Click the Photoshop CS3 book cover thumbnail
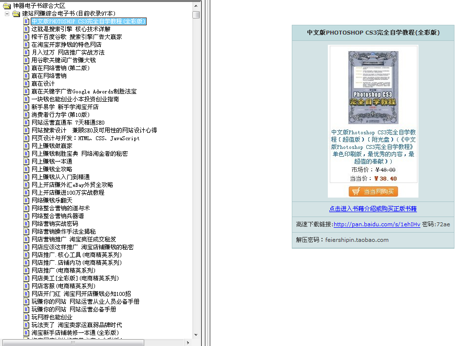473x346 pixels. (x=373, y=88)
